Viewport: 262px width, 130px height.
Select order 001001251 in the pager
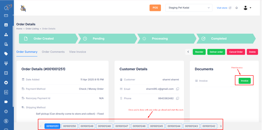[x=52, y=126]
